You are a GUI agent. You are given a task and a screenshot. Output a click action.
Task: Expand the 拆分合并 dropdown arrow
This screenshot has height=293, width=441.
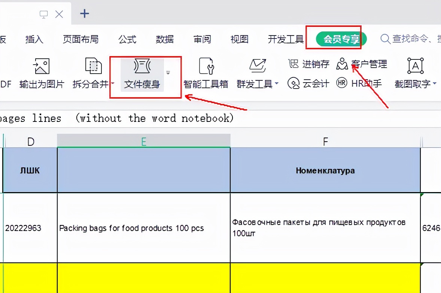click(x=113, y=84)
